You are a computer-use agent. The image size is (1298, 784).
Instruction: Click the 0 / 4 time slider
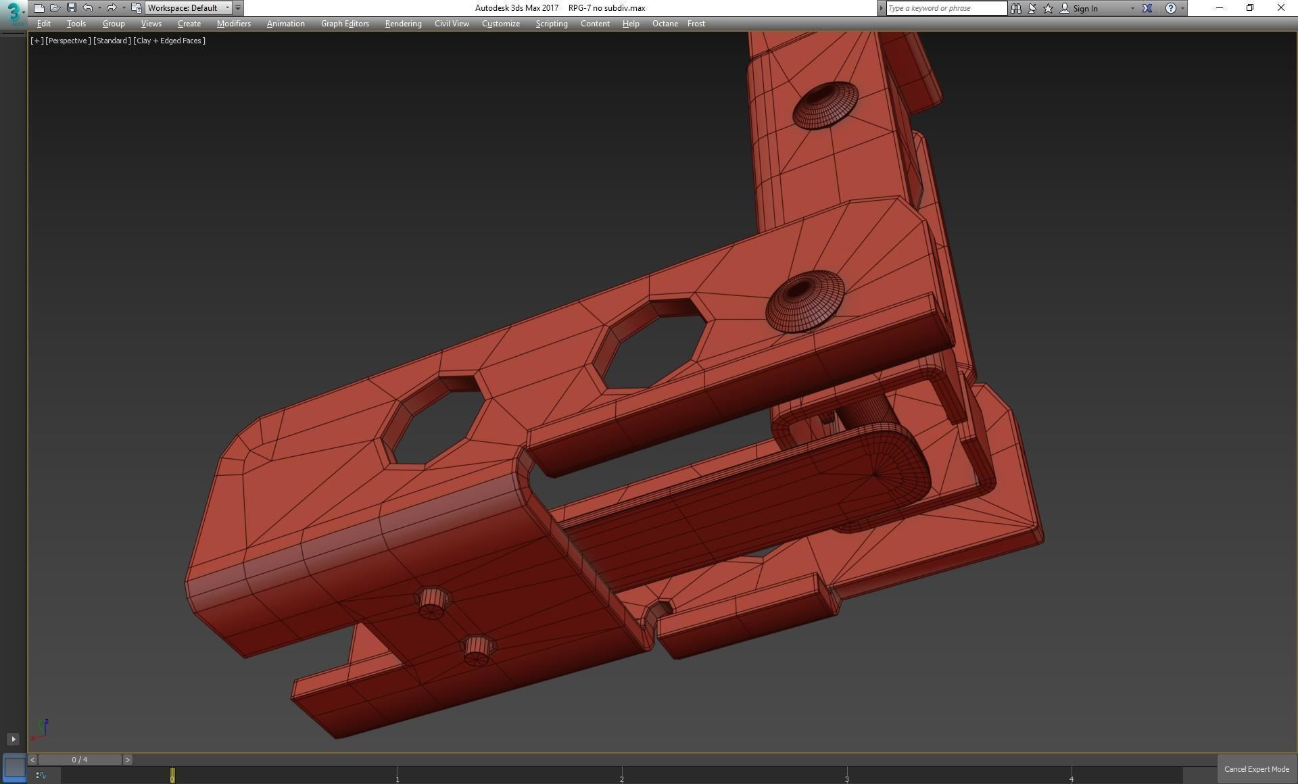tap(80, 760)
